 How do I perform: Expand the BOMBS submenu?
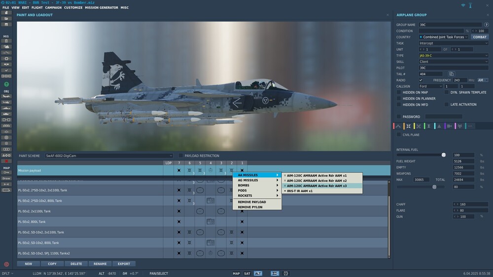pos(257,185)
